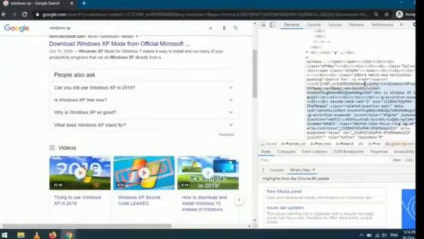
Task: Open VLC media player from the taskbar
Action: tap(37, 235)
